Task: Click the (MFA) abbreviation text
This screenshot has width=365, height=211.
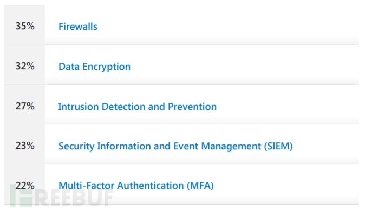Action: coord(200,186)
